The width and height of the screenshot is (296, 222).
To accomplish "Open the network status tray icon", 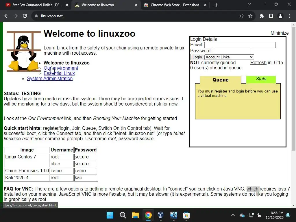I will point(251,215).
